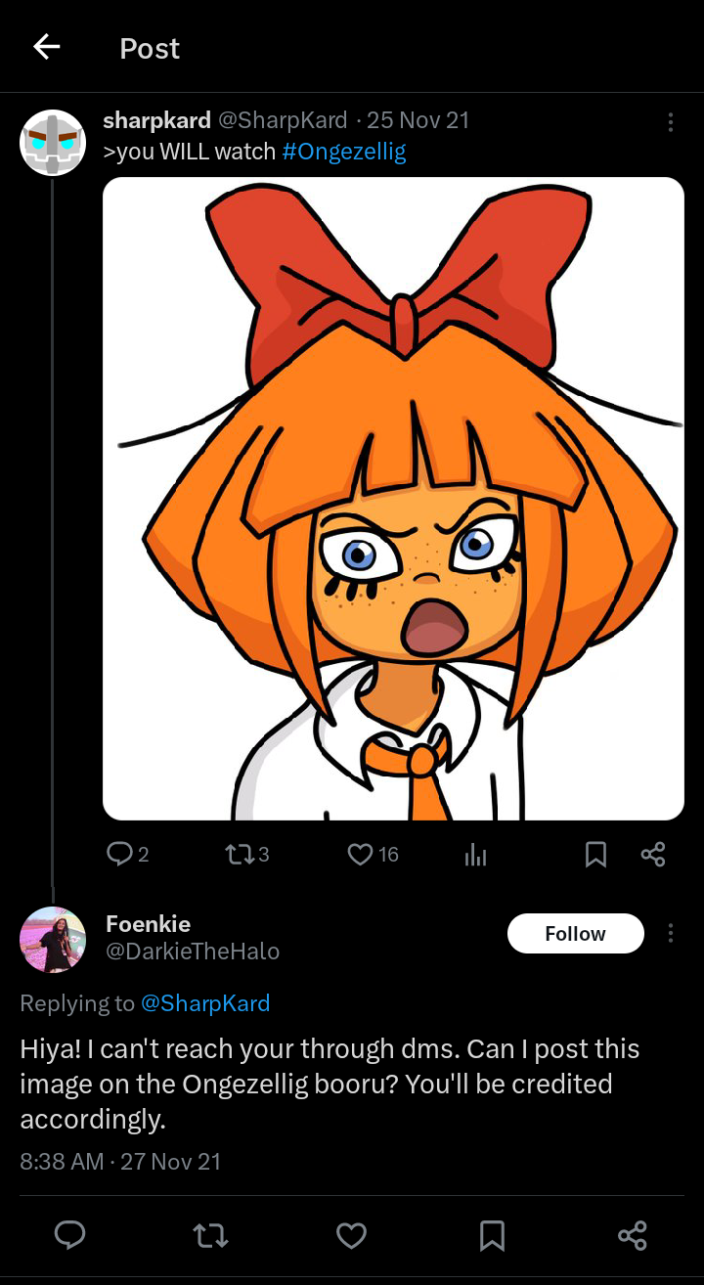Open the orange-haired girl image
704x1285 pixels.
pos(393,499)
